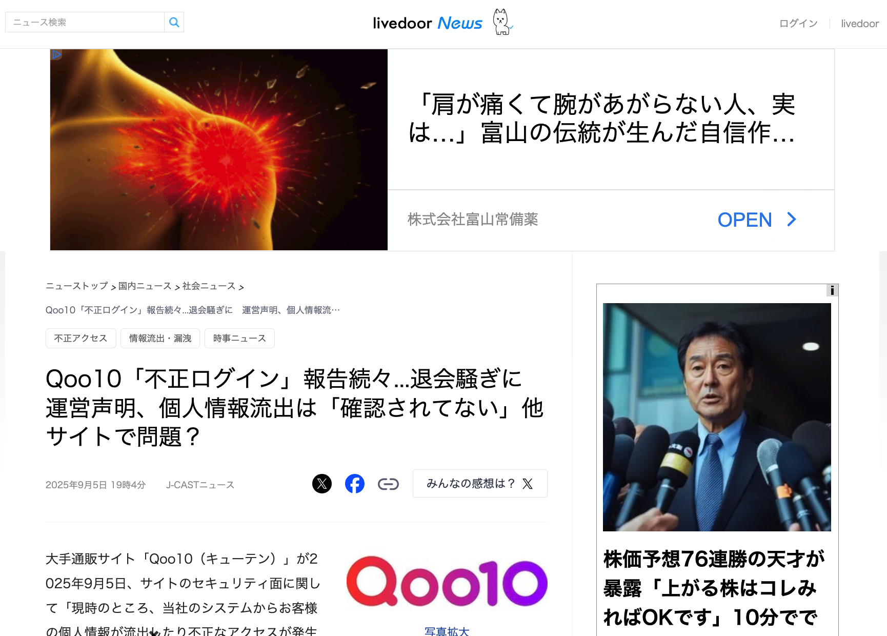Click みんなの感想は？ button
This screenshot has width=887, height=636.
(480, 484)
